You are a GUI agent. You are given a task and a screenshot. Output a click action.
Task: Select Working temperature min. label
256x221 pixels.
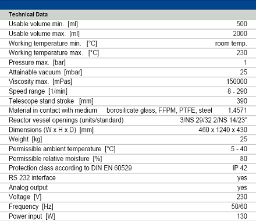(53, 44)
